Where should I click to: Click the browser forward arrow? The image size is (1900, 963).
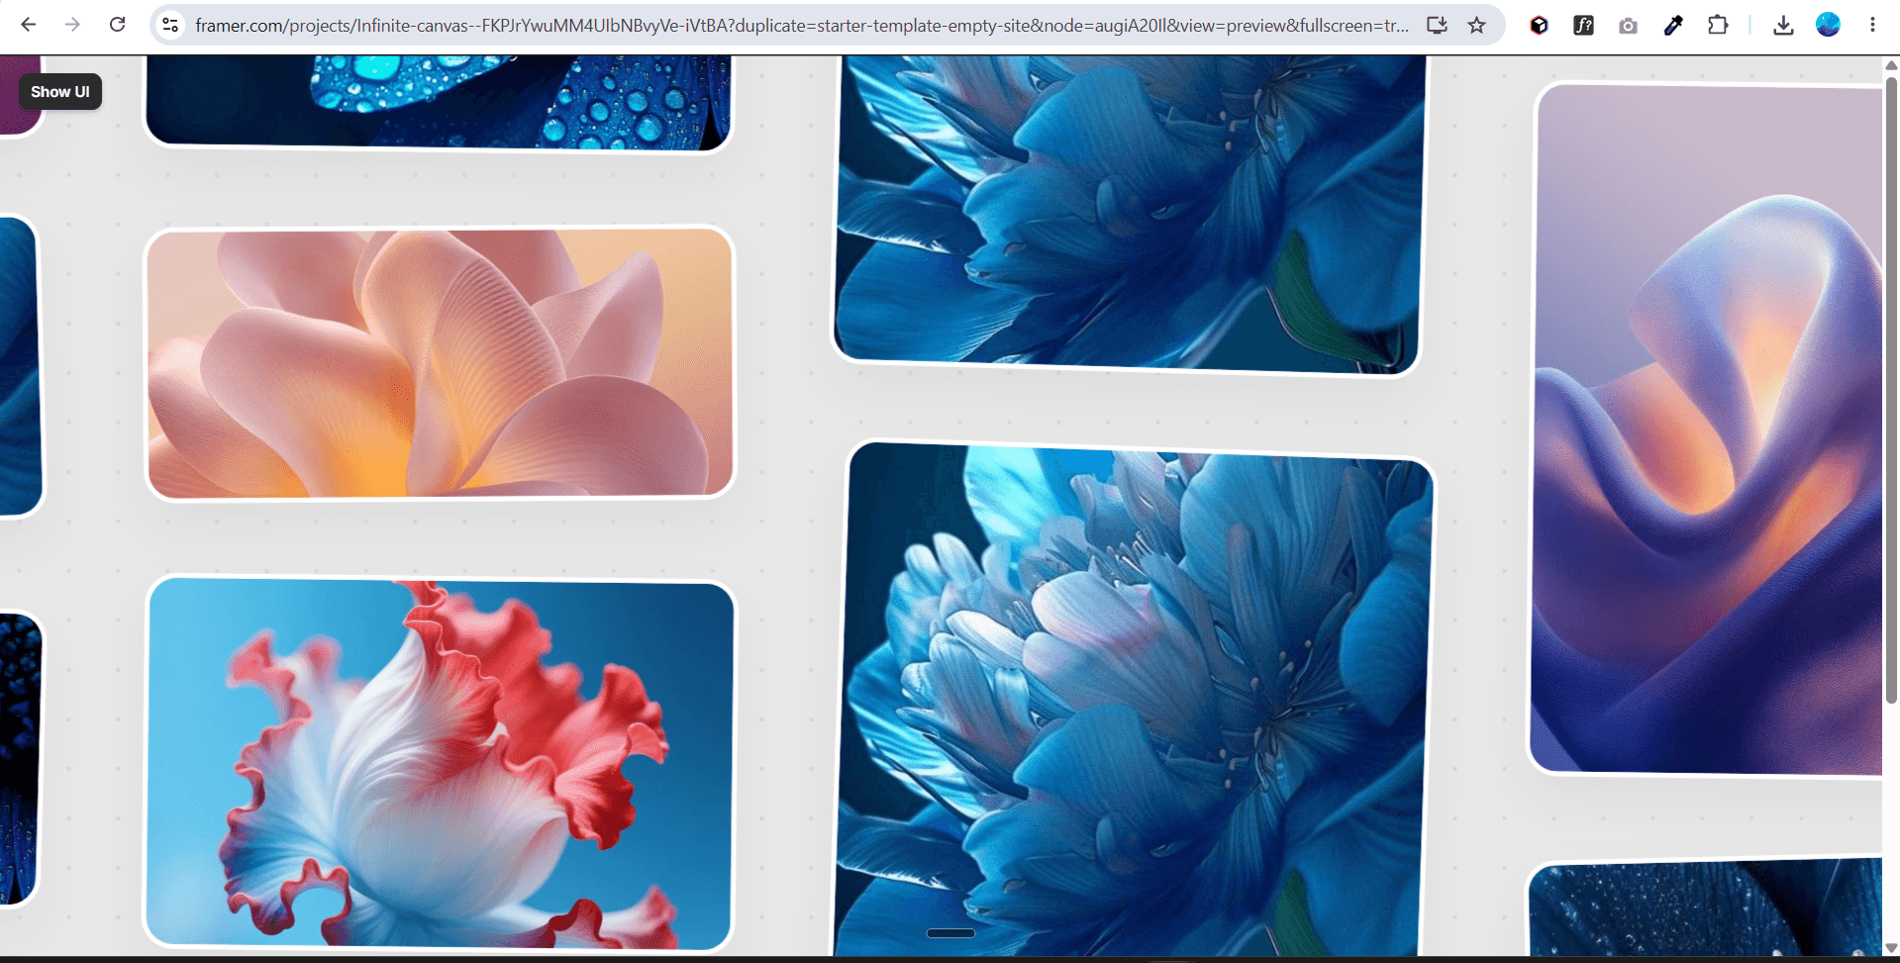72,25
